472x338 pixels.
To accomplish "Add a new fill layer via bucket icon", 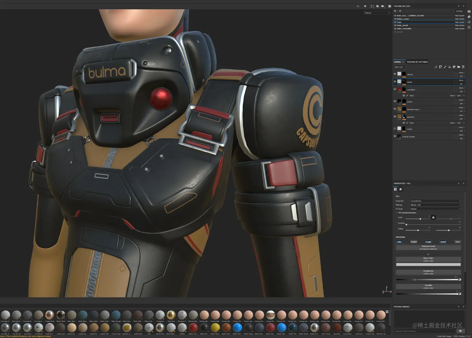I will [x=450, y=67].
